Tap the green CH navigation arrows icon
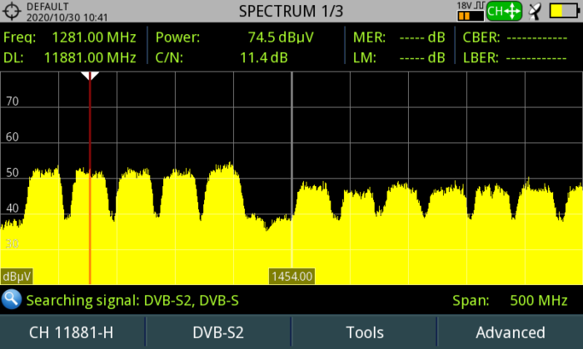The height and width of the screenshot is (349, 583). 504,11
